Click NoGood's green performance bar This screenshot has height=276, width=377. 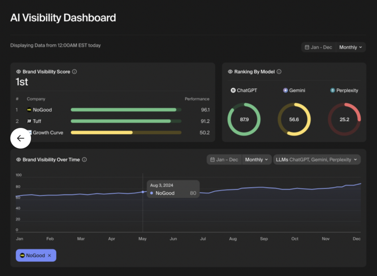(125, 110)
